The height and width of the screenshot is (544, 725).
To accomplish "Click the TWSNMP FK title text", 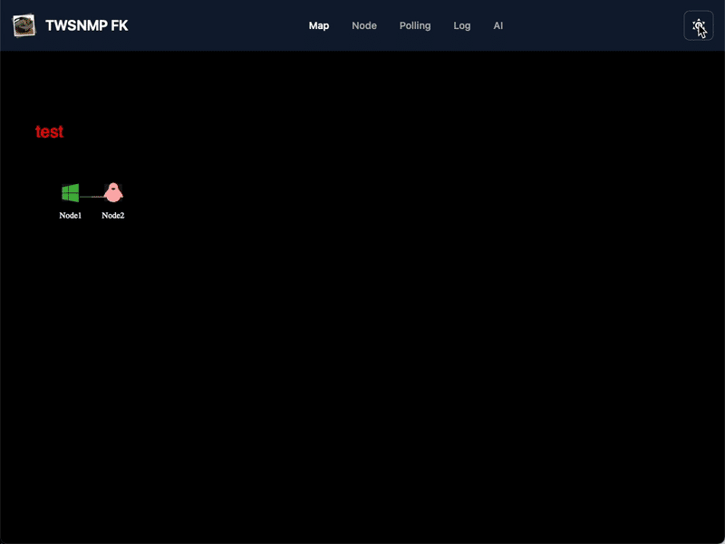I will click(x=87, y=25).
